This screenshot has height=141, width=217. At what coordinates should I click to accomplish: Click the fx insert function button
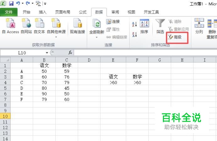point(70,52)
